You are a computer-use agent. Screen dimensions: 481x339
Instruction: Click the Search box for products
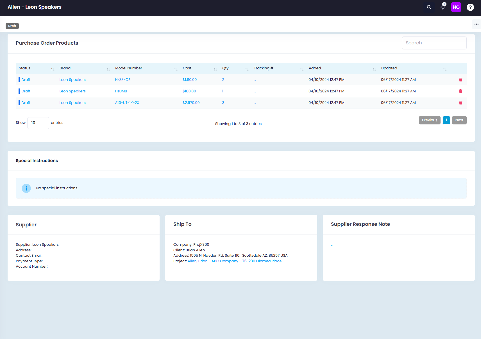434,43
